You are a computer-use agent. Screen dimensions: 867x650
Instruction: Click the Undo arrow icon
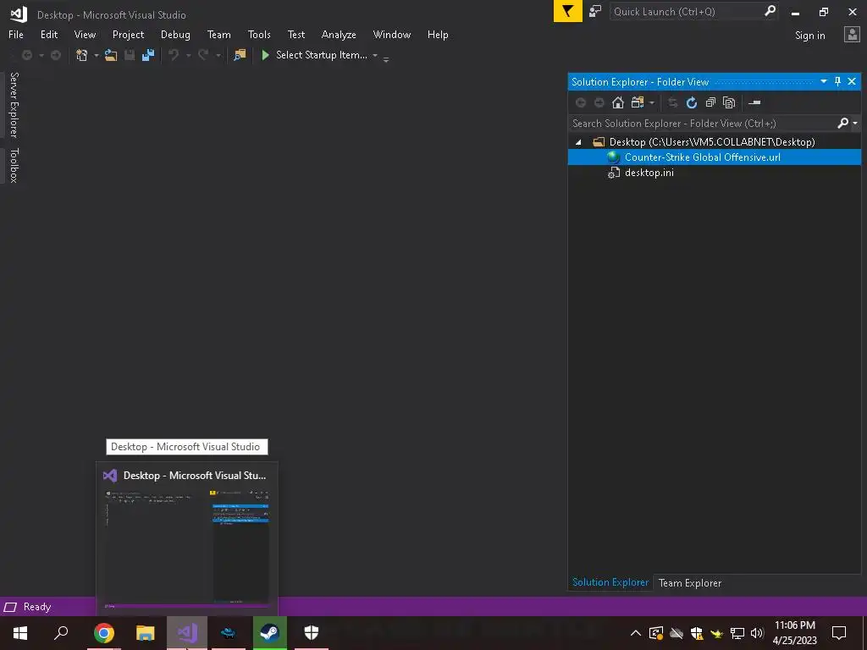[174, 55]
